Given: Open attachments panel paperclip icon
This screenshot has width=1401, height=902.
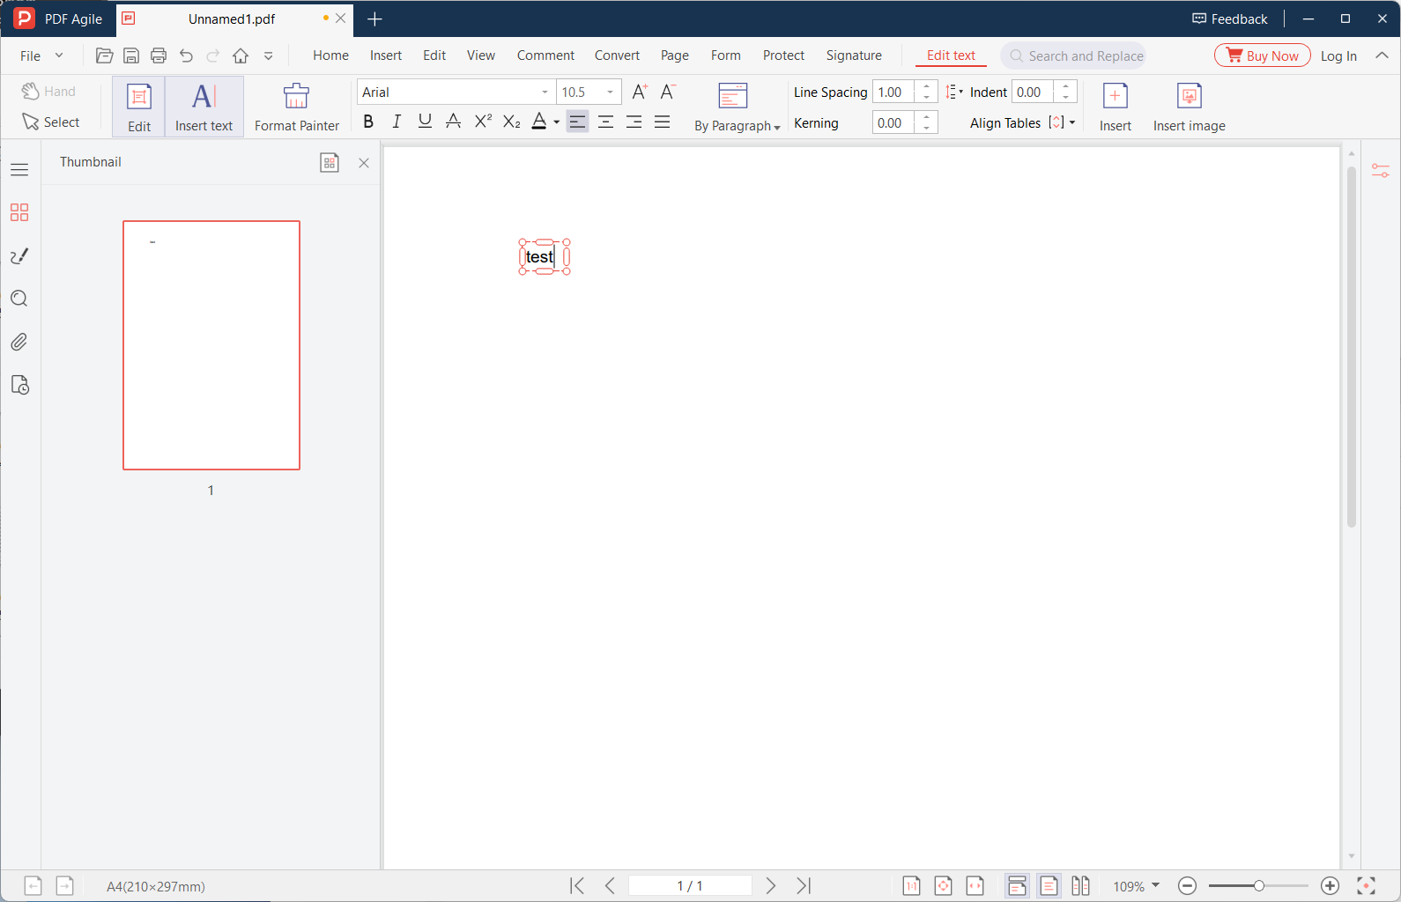Looking at the screenshot, I should click(x=19, y=342).
